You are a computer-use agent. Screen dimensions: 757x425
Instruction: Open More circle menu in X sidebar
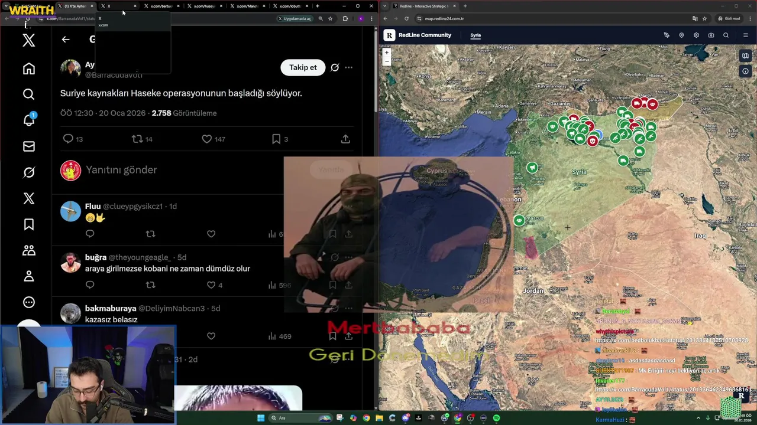(x=28, y=302)
